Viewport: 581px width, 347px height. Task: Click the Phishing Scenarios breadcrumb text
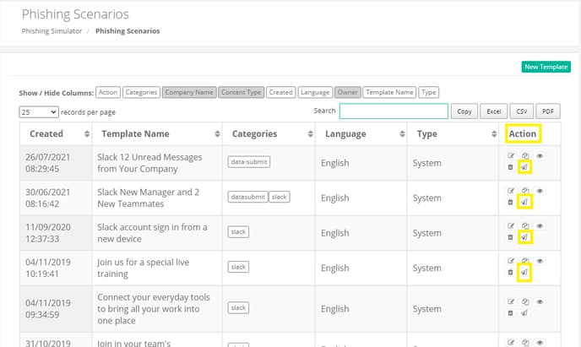coord(128,31)
